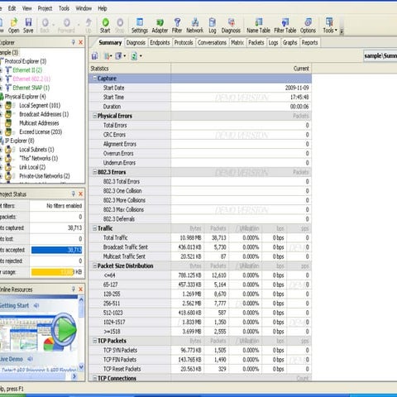
Task: Switch to the Endpoints tab
Action: [160, 42]
